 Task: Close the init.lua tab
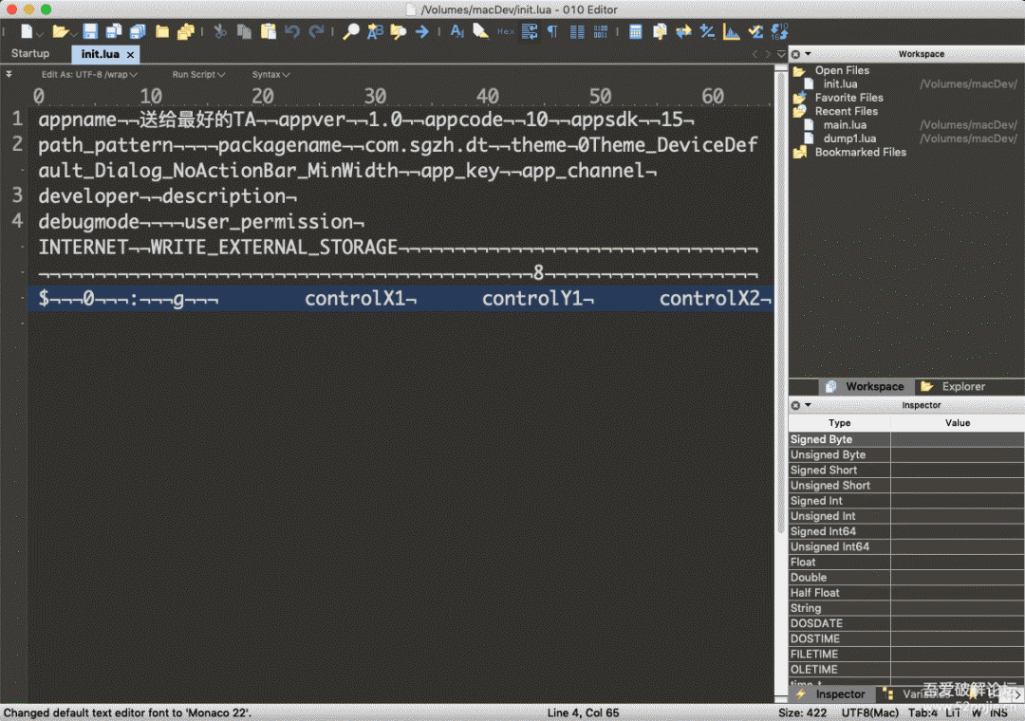tap(131, 54)
